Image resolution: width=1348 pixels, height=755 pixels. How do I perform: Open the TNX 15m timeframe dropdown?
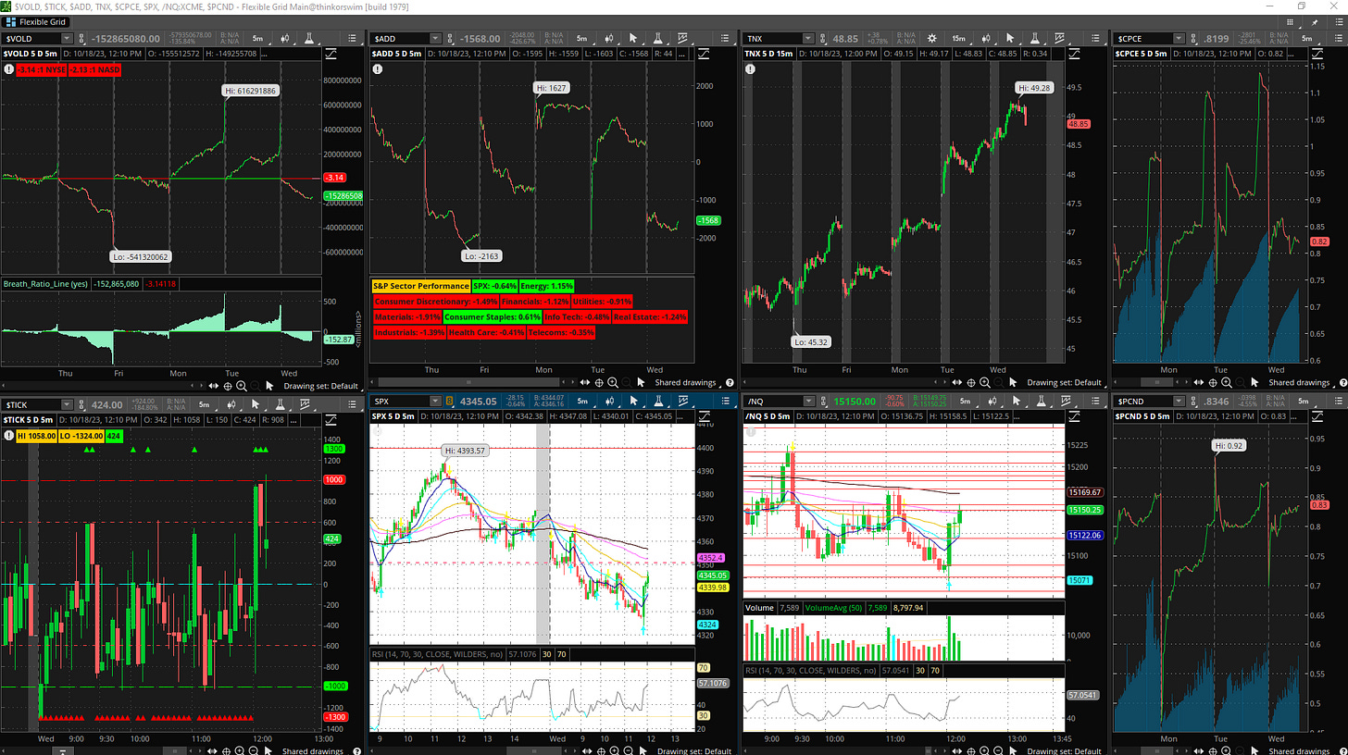pyautogui.click(x=958, y=39)
